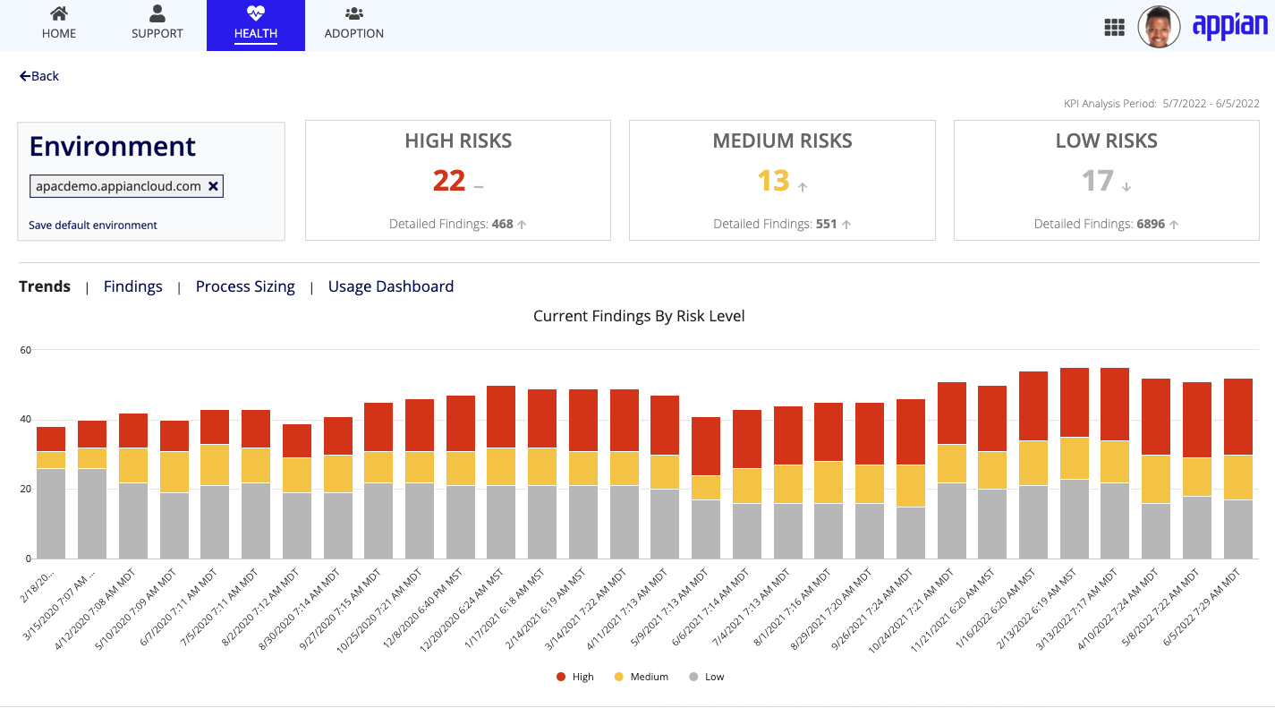Click Save default environment link
This screenshot has width=1275, height=708.
tap(93, 226)
